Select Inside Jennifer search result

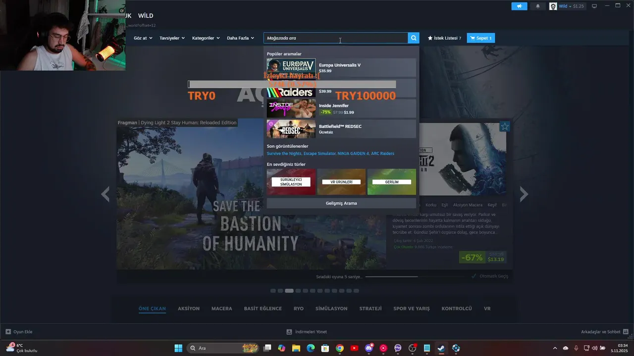341,109
